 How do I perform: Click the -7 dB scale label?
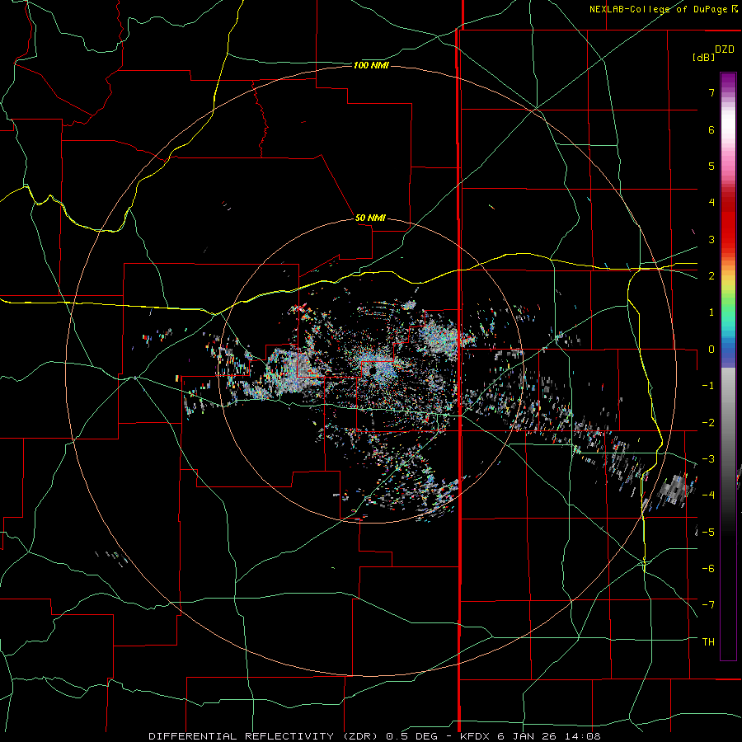coord(708,605)
